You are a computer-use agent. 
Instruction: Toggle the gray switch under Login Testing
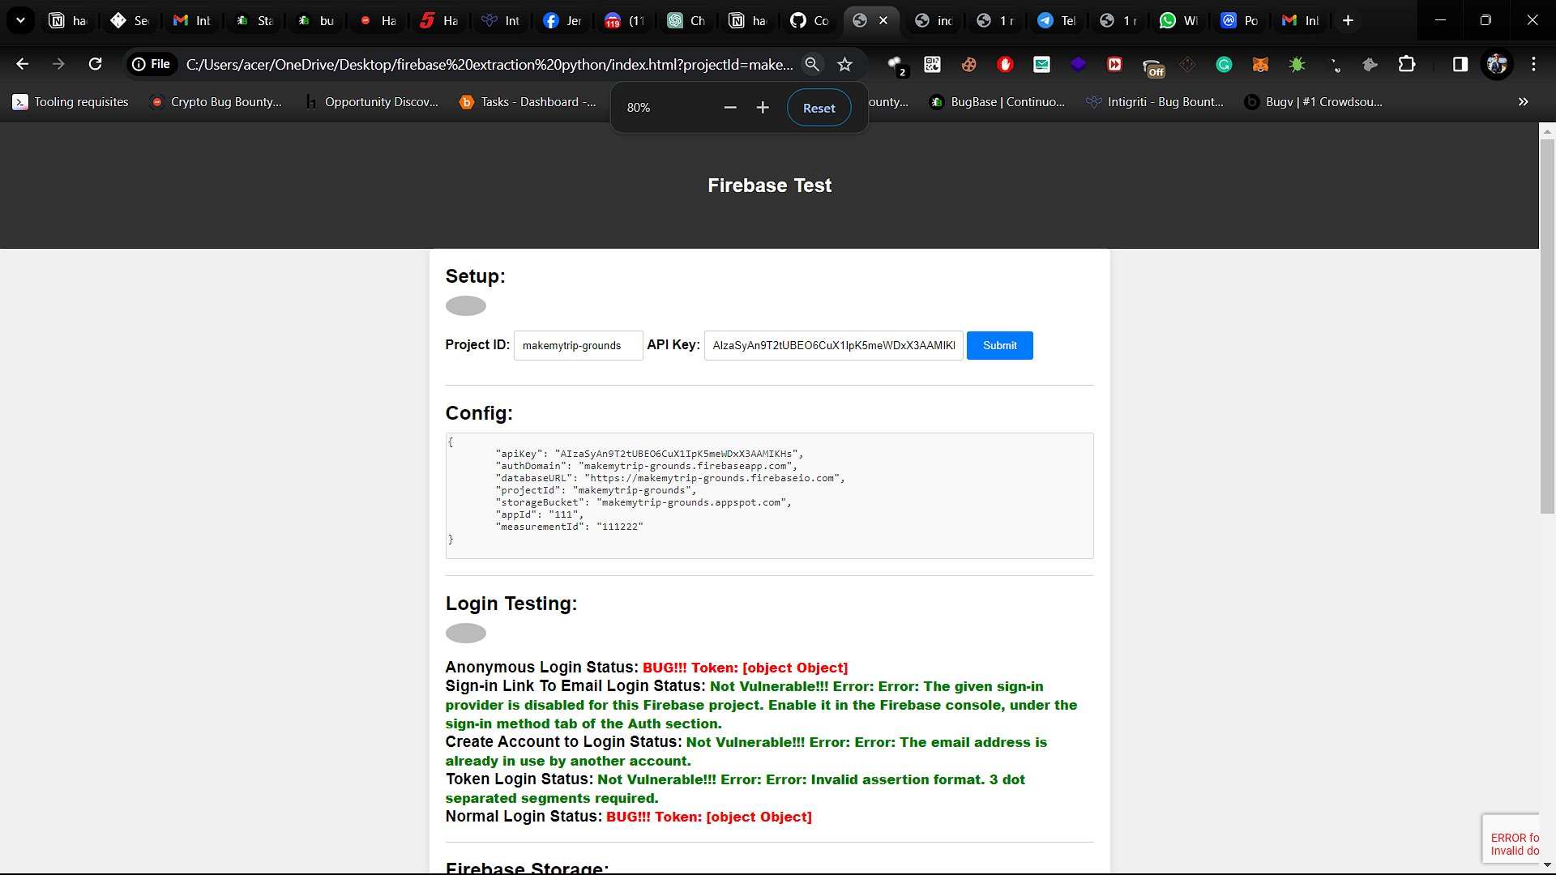466,634
